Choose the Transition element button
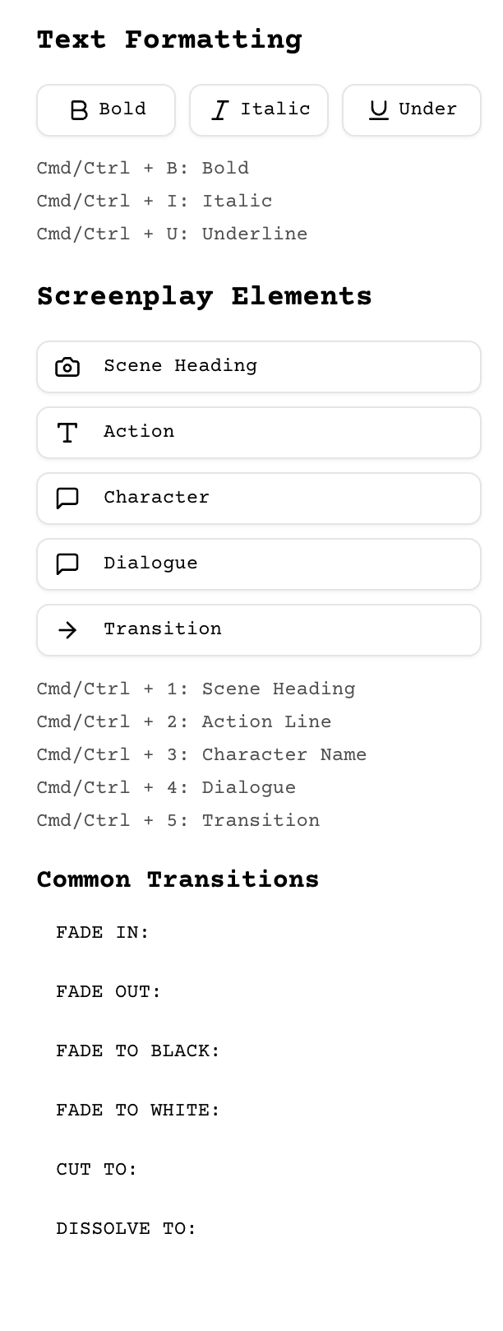This screenshot has height=1331, width=503. (x=259, y=630)
